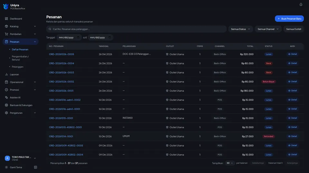Image resolution: width=309 pixels, height=173 pixels.
Task: Open the notifications bell icon
Action: [301, 4]
